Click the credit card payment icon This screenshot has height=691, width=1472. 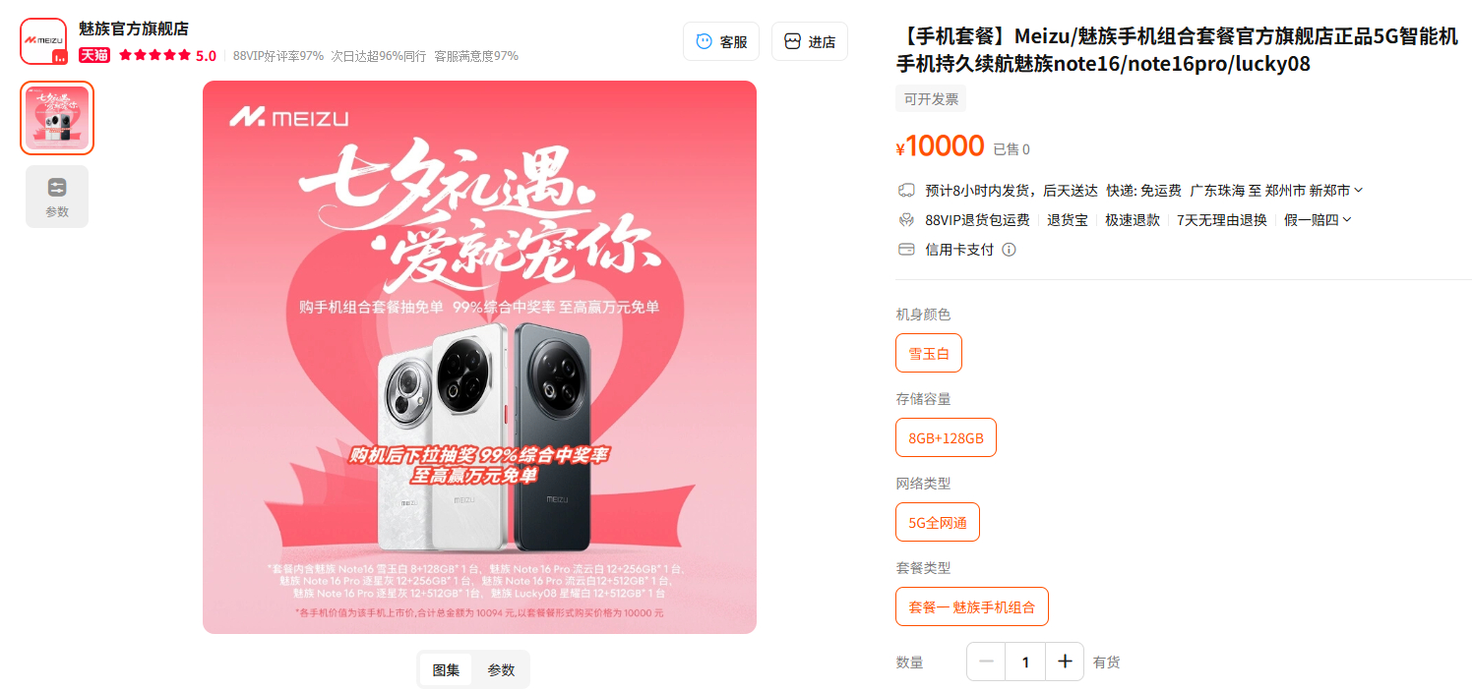[907, 250]
